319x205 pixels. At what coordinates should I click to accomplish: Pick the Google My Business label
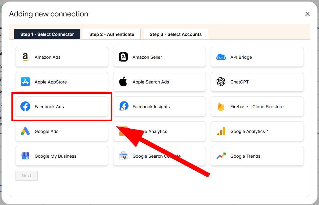[x=56, y=156]
